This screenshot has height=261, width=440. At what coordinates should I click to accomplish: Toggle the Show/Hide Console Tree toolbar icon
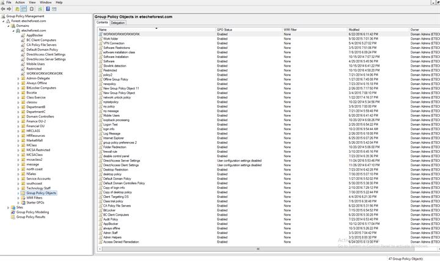coord(24,9)
